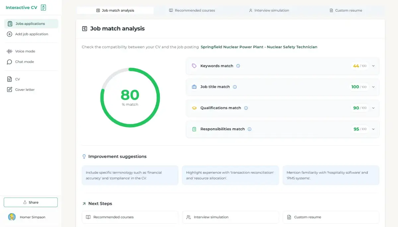The height and width of the screenshot is (227, 398).
Task: Select Add job application in sidebar
Action: click(32, 34)
